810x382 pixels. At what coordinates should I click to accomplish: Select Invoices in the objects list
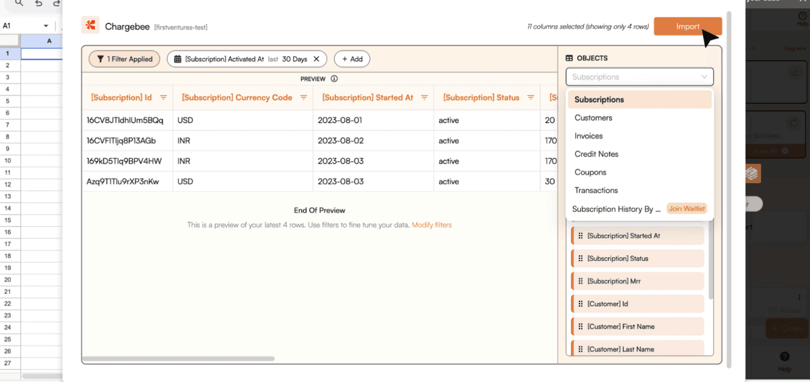tap(639, 136)
